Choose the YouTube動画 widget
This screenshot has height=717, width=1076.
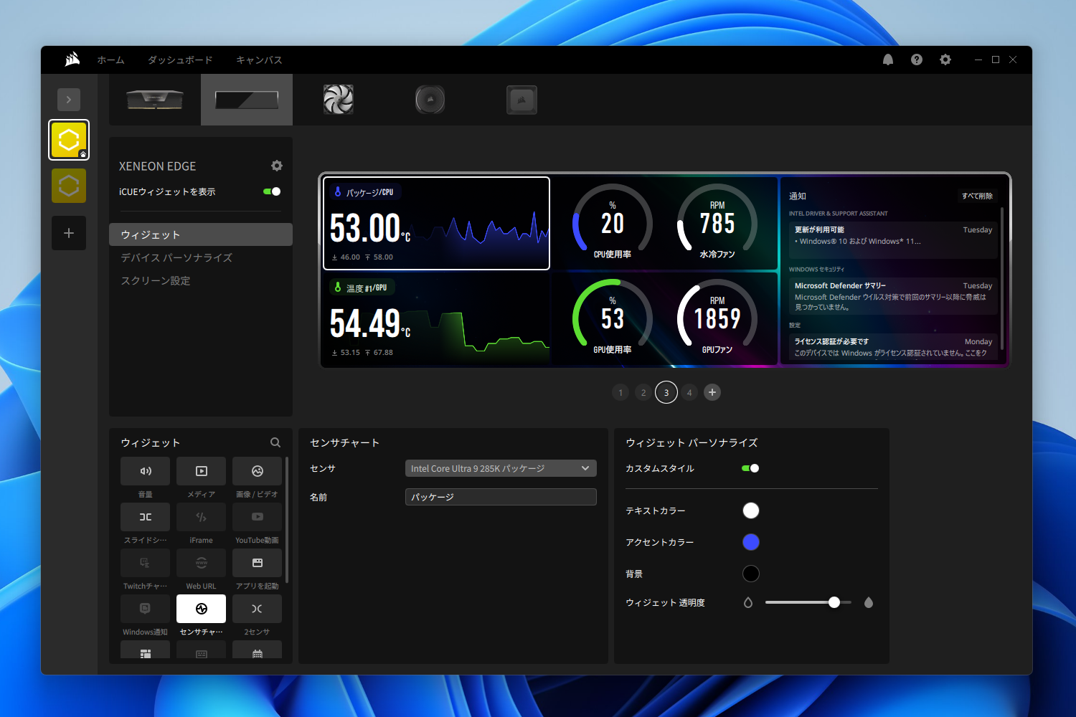(x=257, y=516)
